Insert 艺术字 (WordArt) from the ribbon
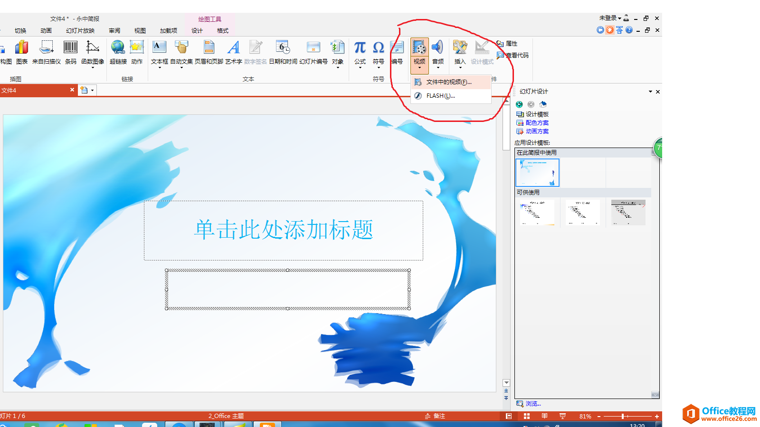 (233, 47)
